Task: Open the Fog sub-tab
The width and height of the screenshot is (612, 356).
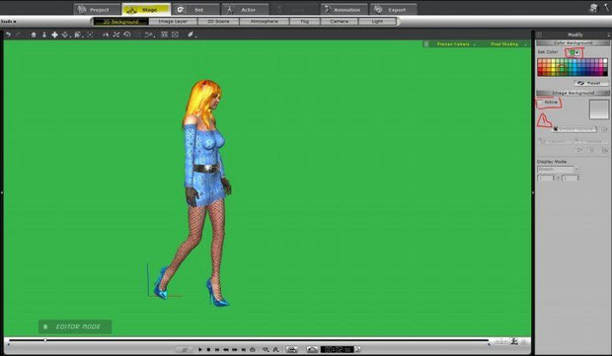Action: 304,22
